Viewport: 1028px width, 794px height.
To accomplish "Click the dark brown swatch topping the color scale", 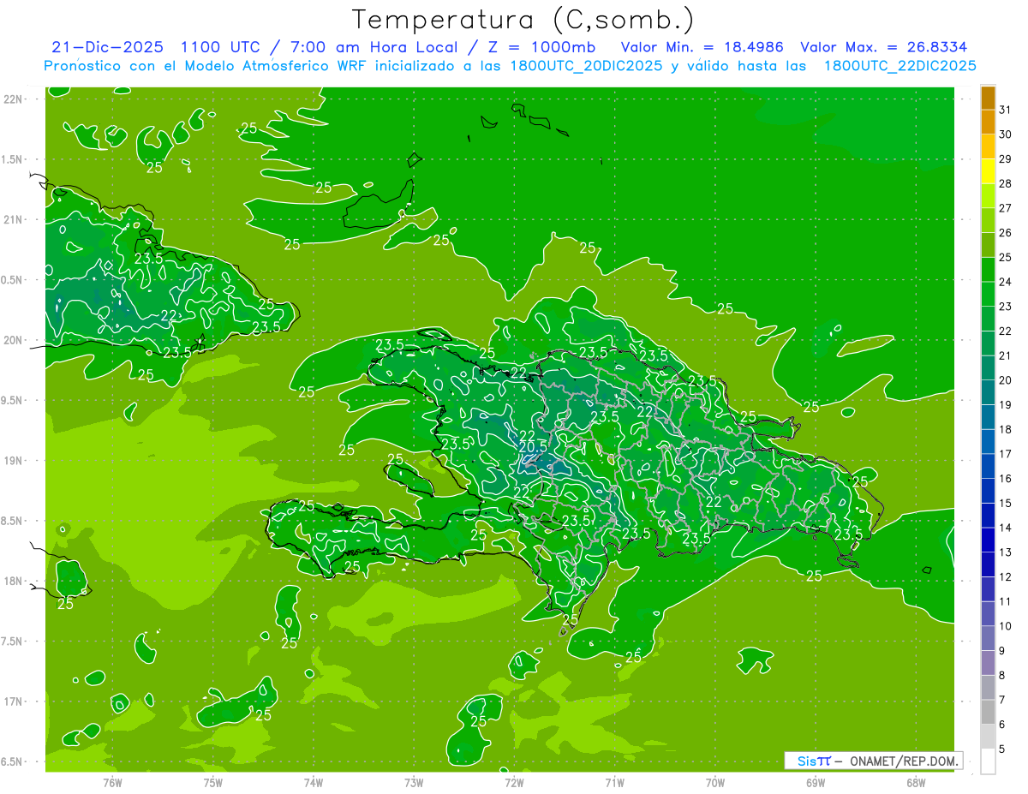I will point(988,98).
